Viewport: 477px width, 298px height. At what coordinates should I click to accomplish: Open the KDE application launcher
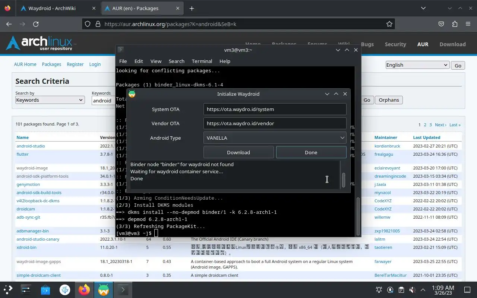pyautogui.click(x=8, y=289)
